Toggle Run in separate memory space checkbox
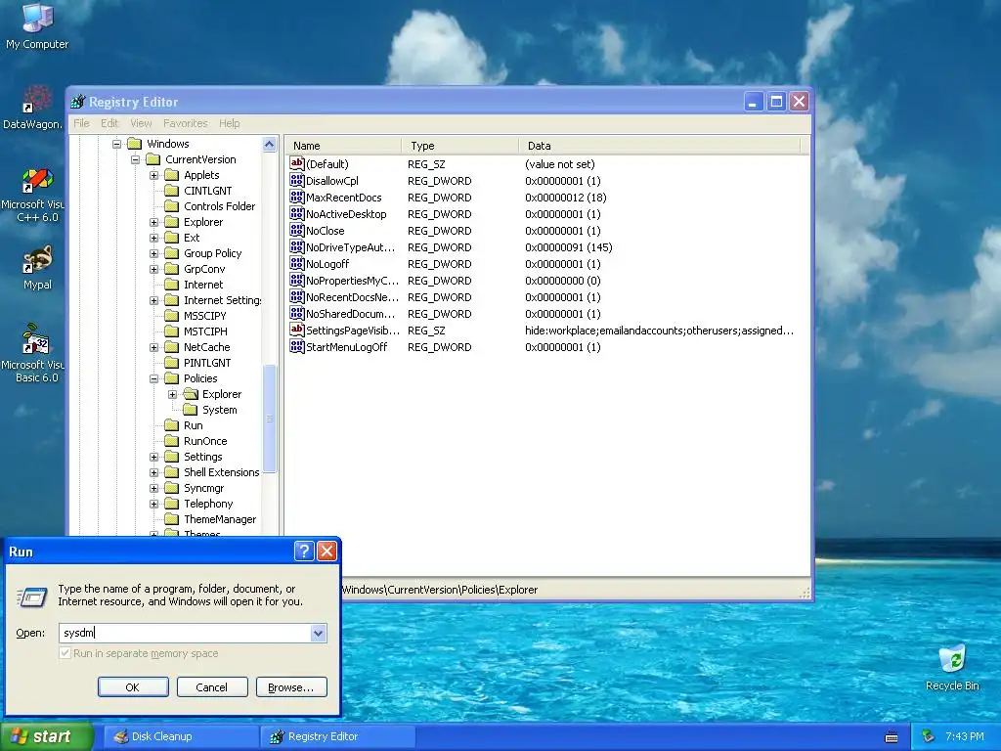Image resolution: width=1001 pixels, height=751 pixels. [65, 653]
